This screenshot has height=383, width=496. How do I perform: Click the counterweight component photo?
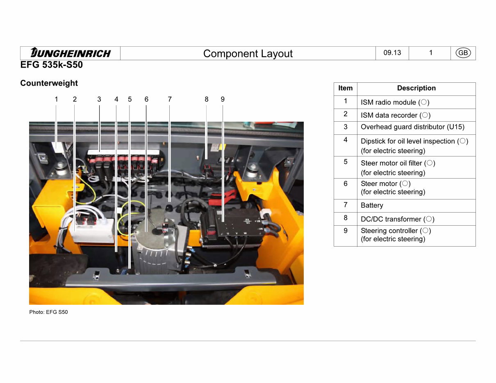point(166,213)
